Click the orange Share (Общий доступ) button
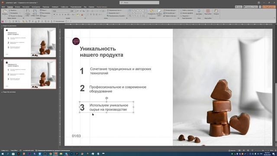 click(x=269, y=7)
